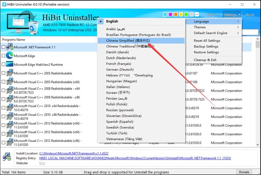Tick checkbox for Visual C++ 2010 x64
The width and height of the screenshot is (261, 175).
pos(3,107)
